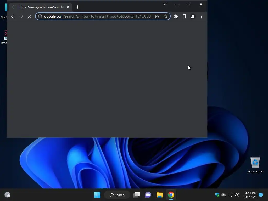Open the weather widget on the taskbar
The width and height of the screenshot is (268, 201).
(x=8, y=195)
